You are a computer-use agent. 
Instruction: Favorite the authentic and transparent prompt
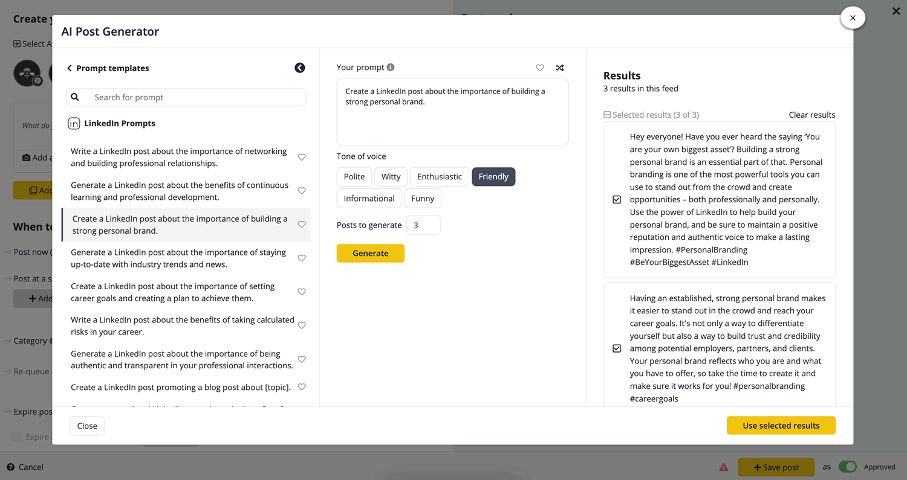(x=302, y=359)
